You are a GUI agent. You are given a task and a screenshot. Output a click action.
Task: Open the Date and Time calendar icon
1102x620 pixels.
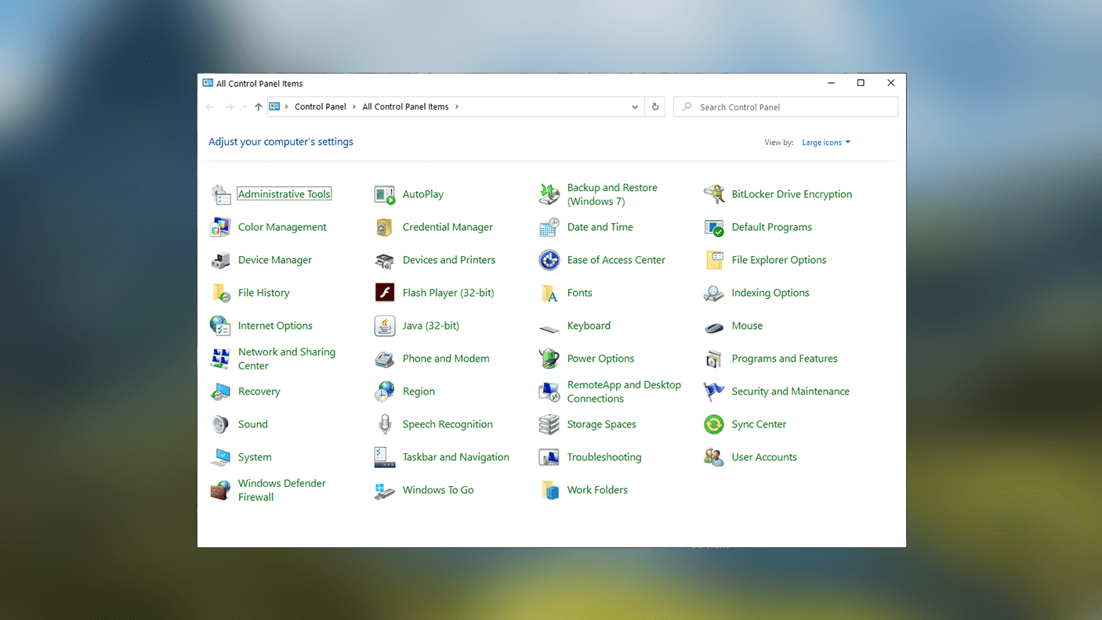click(549, 227)
